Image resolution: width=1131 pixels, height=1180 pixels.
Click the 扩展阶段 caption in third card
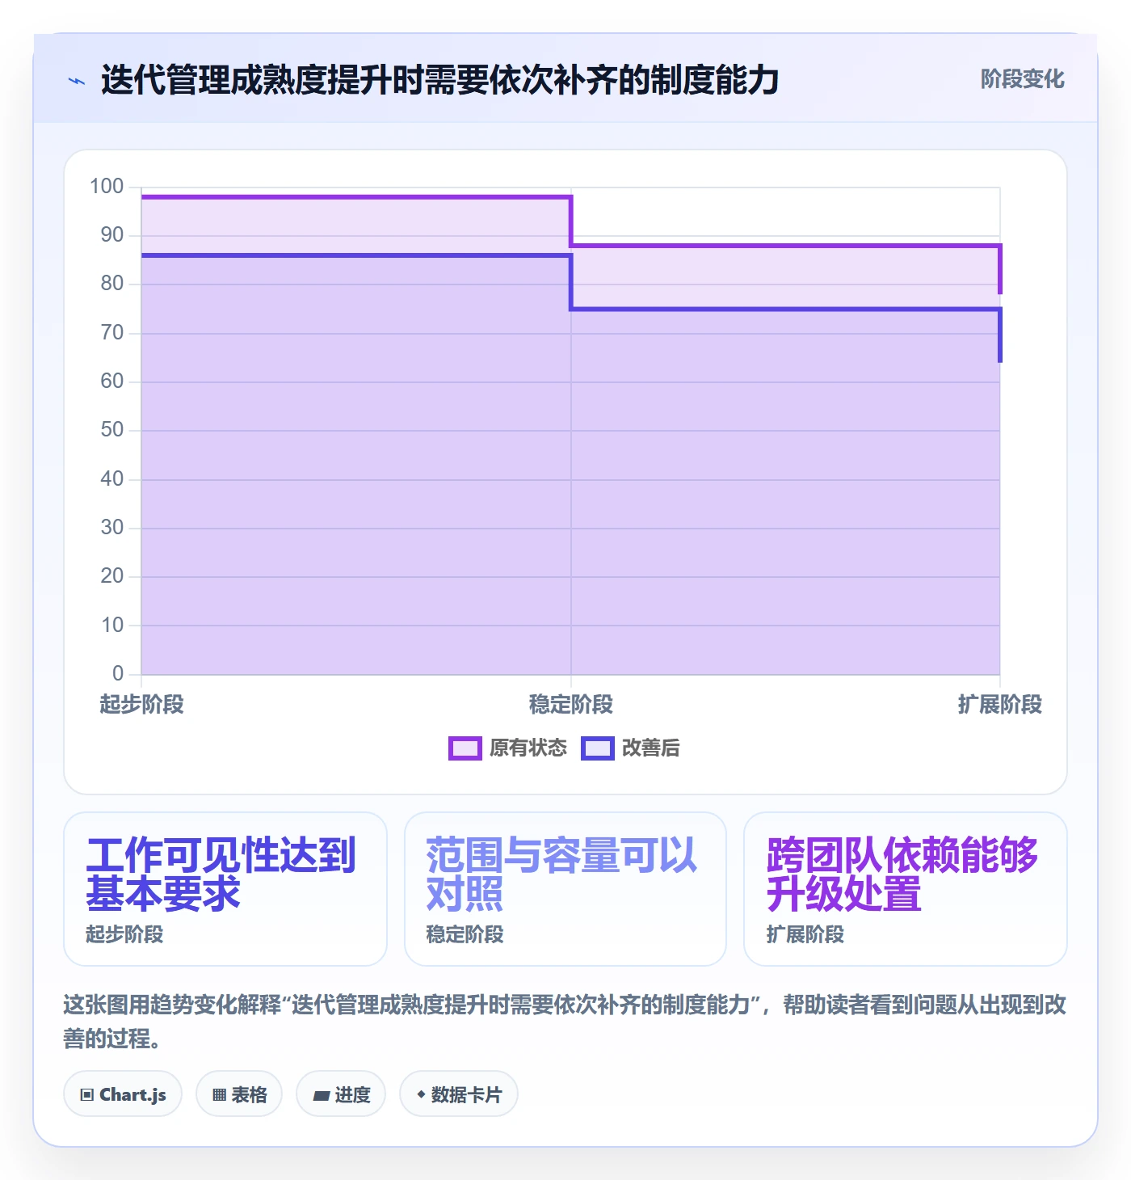[x=805, y=935]
